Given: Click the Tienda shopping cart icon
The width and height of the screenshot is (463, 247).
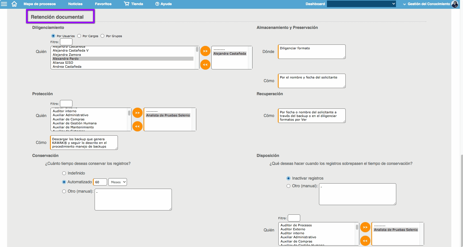Looking at the screenshot, I should tap(126, 4).
